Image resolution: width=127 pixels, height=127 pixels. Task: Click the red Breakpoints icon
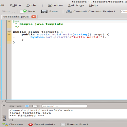pyautogui.click(x=30, y=124)
